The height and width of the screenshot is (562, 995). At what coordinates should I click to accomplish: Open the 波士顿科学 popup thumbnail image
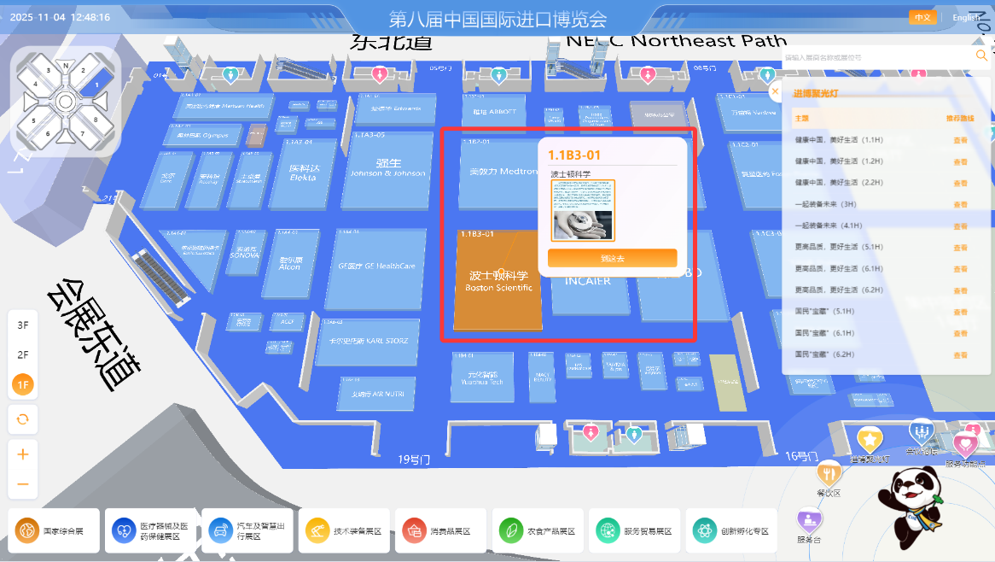(583, 210)
